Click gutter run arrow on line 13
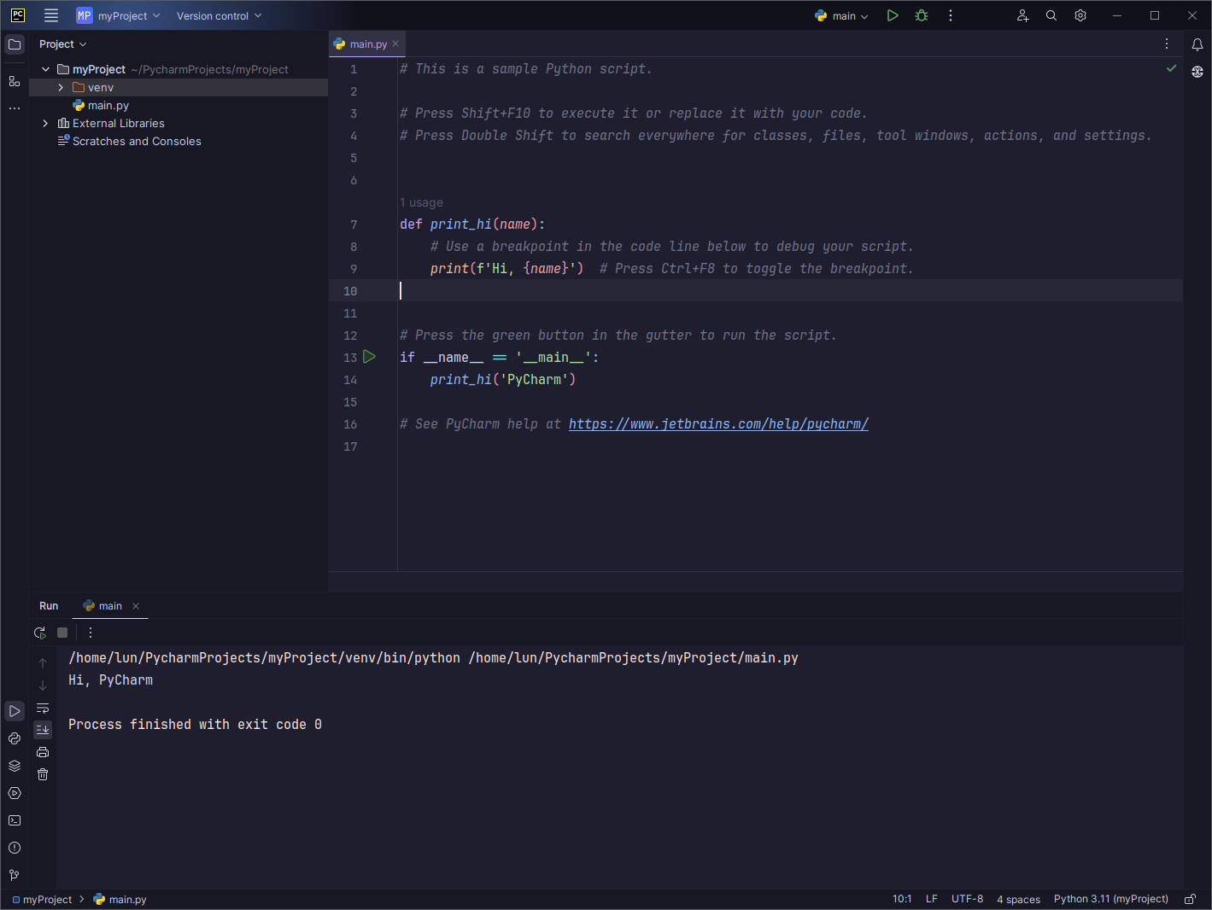The image size is (1212, 910). (x=369, y=357)
